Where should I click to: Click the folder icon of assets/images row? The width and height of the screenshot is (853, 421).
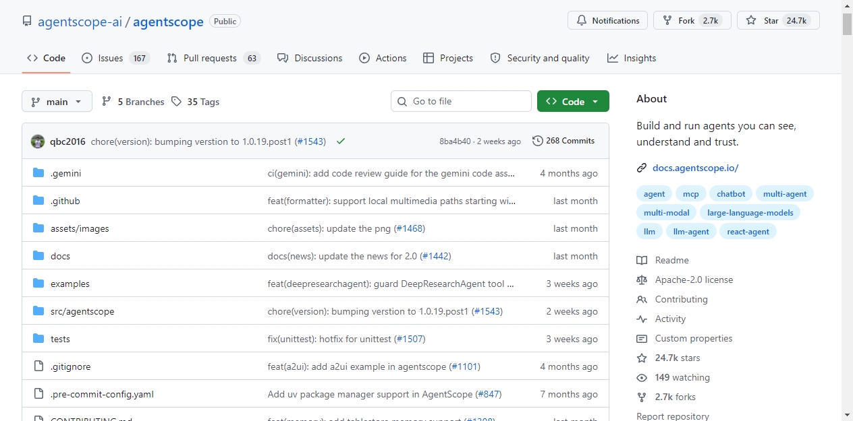[38, 228]
